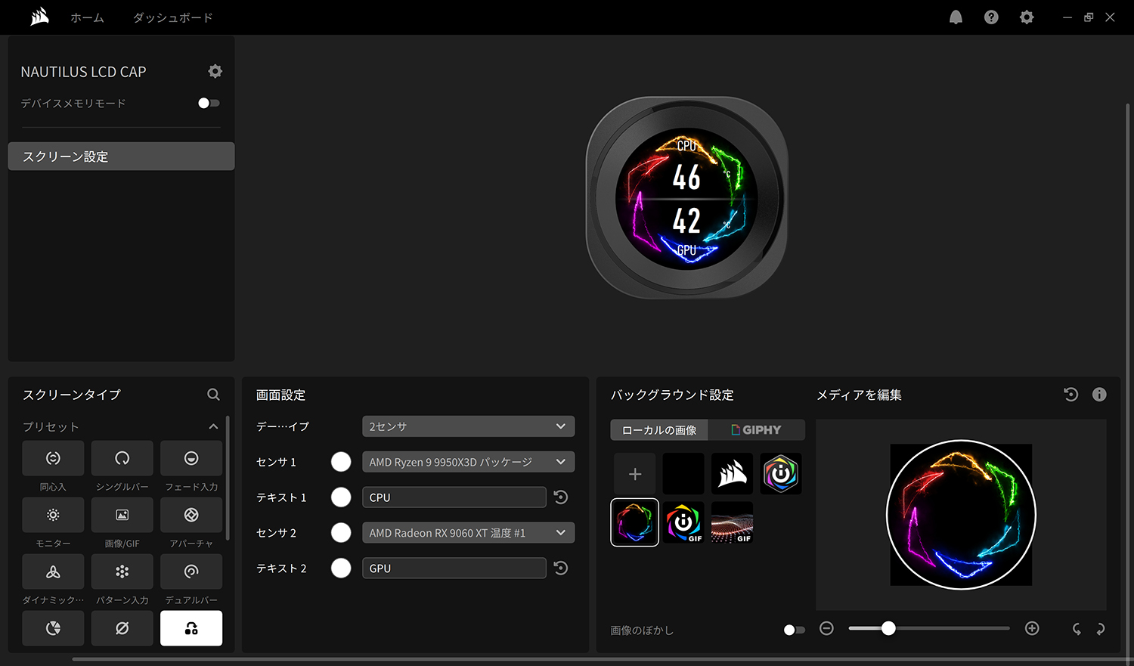Collapse the プリセット section
Viewport: 1134px width, 666px height.
click(x=213, y=426)
